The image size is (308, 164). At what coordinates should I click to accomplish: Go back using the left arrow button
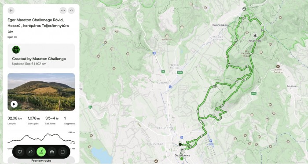click(11, 11)
